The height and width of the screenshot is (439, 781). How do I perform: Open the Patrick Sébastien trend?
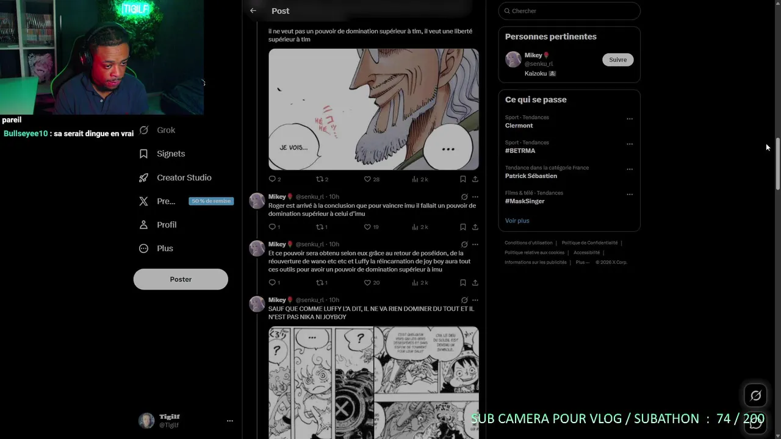point(531,176)
